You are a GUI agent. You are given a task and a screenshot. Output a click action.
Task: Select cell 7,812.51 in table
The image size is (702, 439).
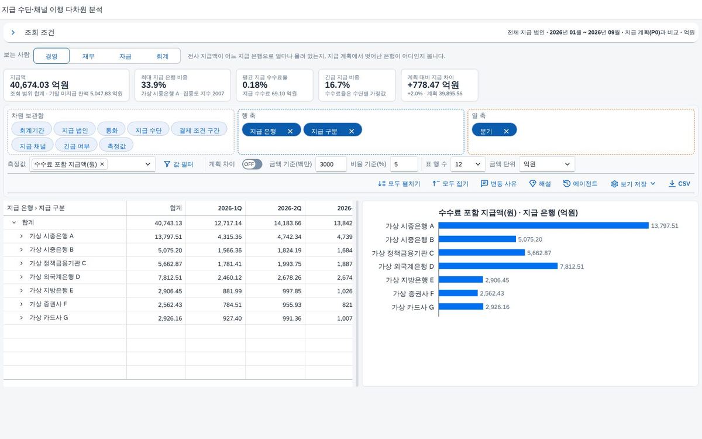[x=156, y=277]
